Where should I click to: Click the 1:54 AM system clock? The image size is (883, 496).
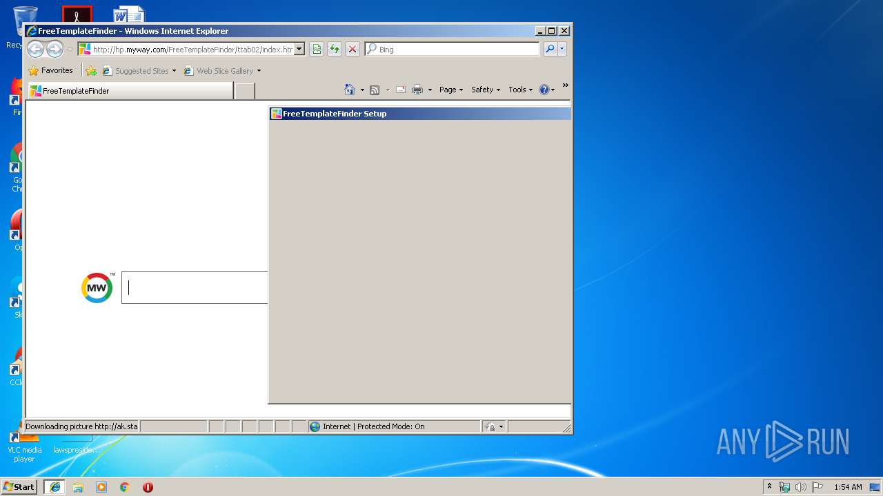point(848,487)
